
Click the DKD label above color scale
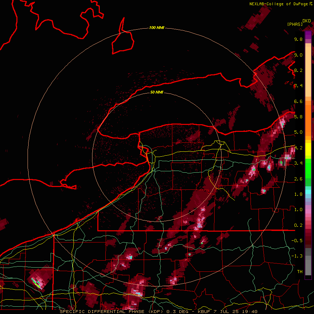click(307, 21)
